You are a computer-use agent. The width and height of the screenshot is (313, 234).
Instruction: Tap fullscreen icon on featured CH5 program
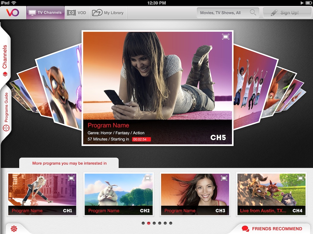click(x=226, y=37)
